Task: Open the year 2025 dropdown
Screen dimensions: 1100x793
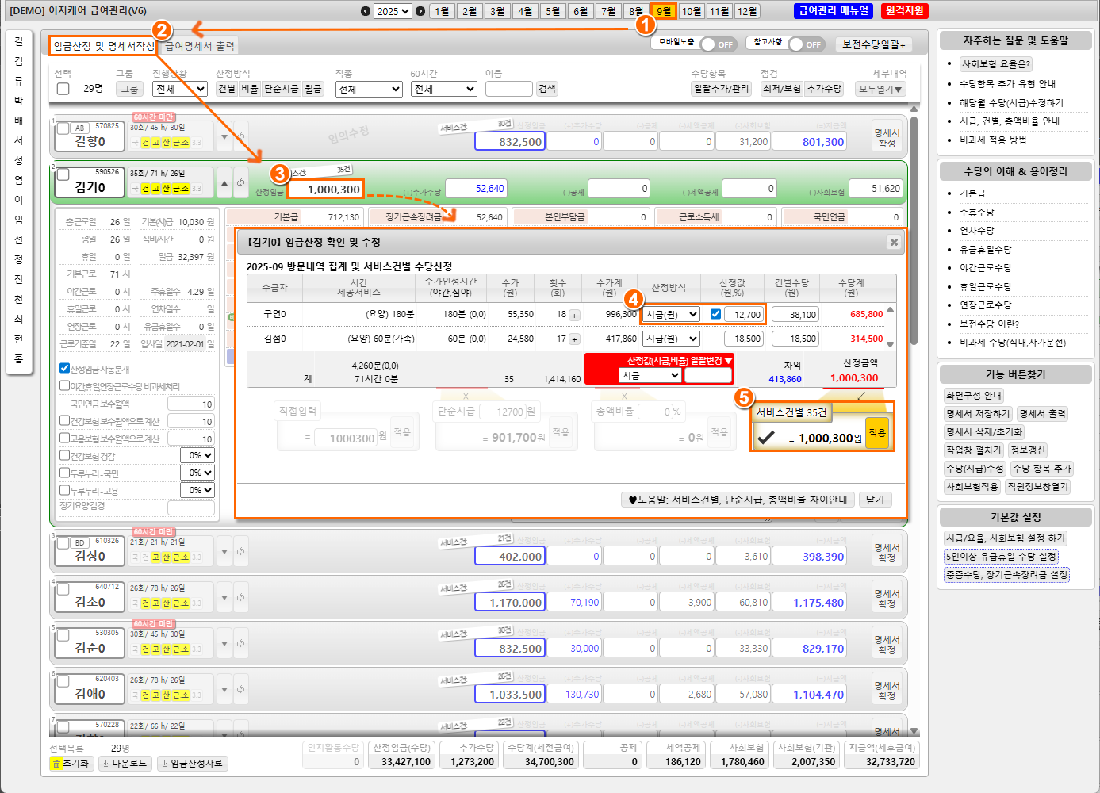Action: coord(393,11)
